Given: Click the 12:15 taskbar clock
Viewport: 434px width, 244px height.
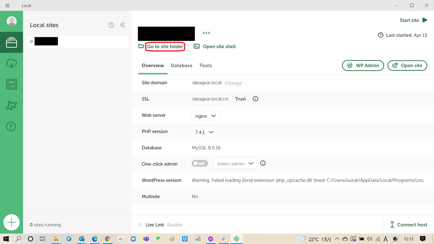Looking at the screenshot, I should 408,239.
